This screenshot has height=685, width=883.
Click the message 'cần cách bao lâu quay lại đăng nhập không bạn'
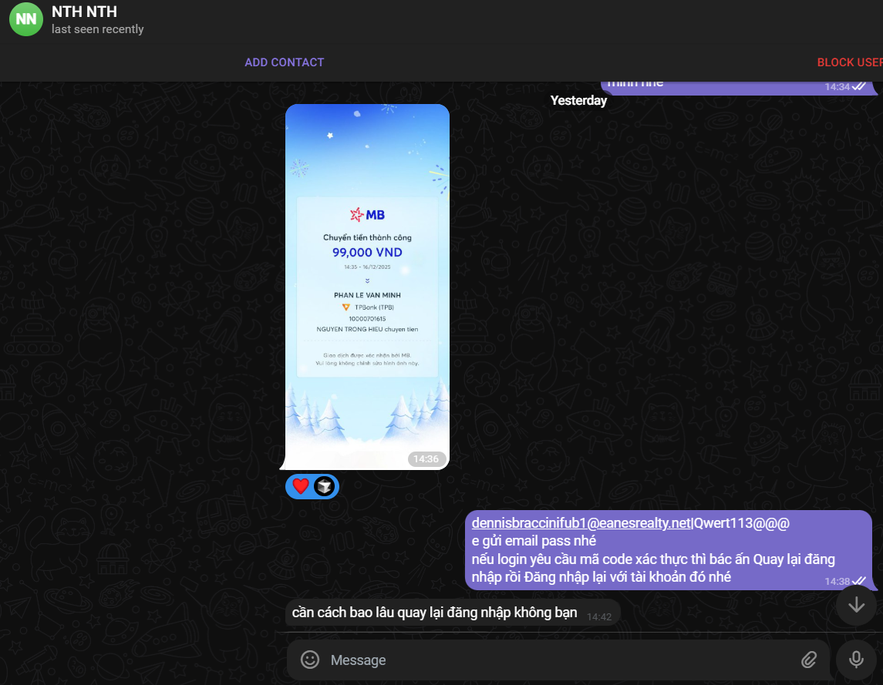tap(434, 613)
